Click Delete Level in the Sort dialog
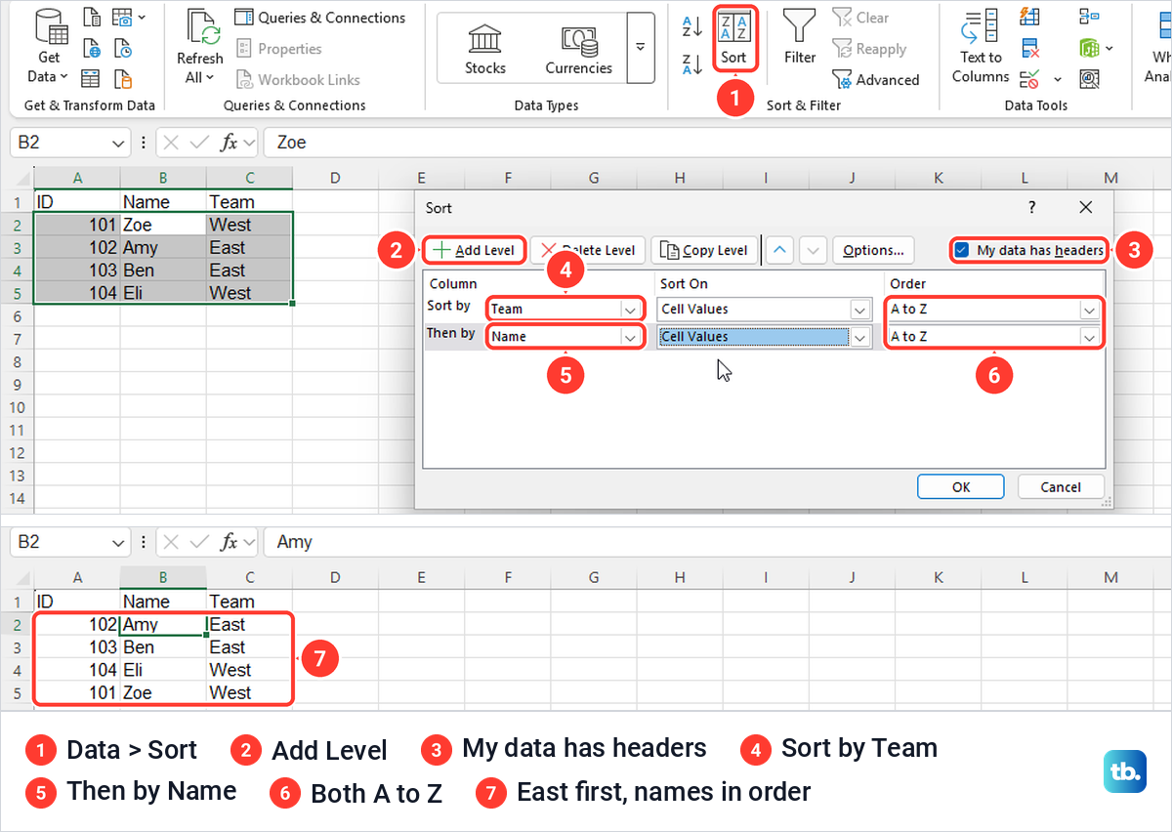 (589, 250)
